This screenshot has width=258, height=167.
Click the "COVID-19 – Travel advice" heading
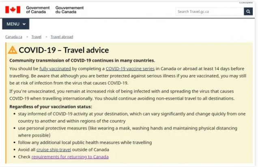[x=64, y=50]
